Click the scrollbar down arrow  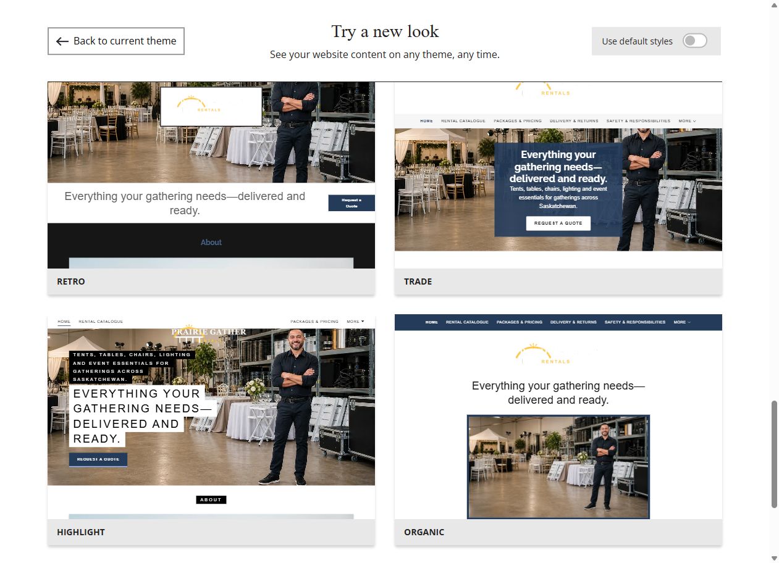tap(774, 557)
